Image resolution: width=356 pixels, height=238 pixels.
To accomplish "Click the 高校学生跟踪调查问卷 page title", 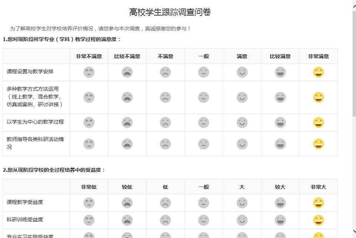I will 170,12.
